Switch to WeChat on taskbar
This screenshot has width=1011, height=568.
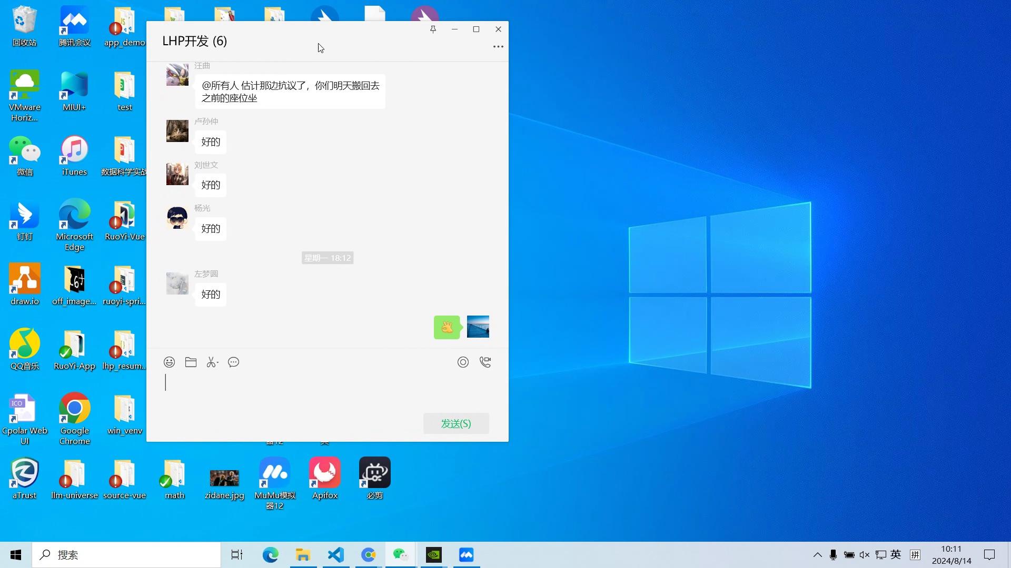pos(401,555)
